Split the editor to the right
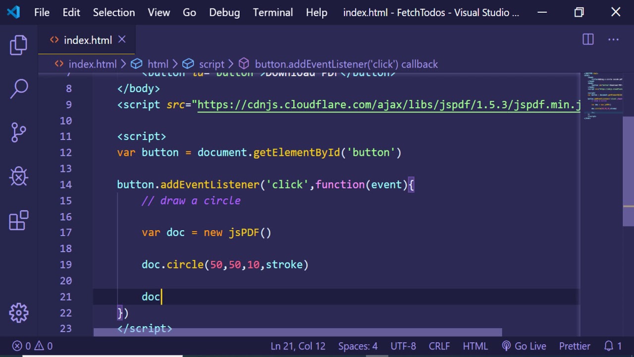This screenshot has width=634, height=357. point(588,40)
